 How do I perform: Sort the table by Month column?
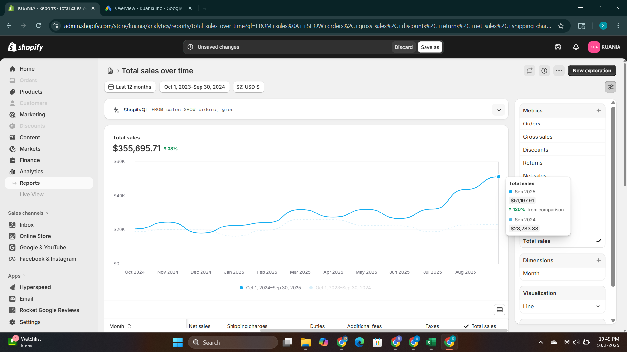[x=120, y=326]
